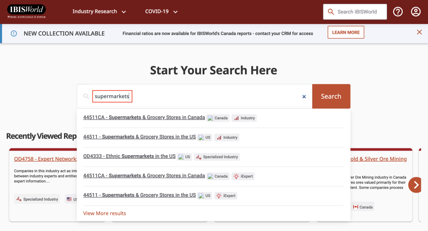428x231 pixels.
Task: Click the next arrow in recently viewed carousel
Action: pyautogui.click(x=415, y=185)
